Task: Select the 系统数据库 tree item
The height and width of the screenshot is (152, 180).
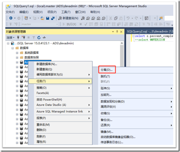Action: tap(31, 53)
